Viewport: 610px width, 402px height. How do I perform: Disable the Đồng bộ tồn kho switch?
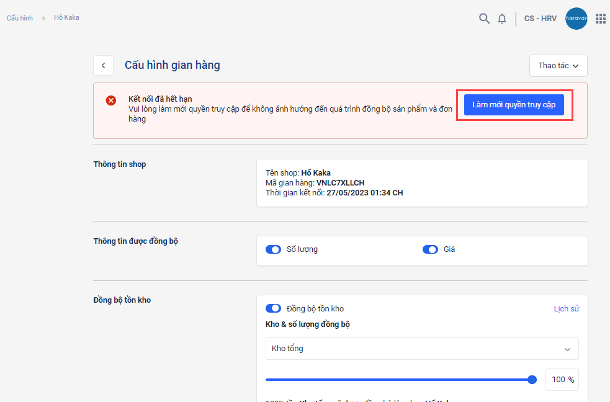(273, 308)
